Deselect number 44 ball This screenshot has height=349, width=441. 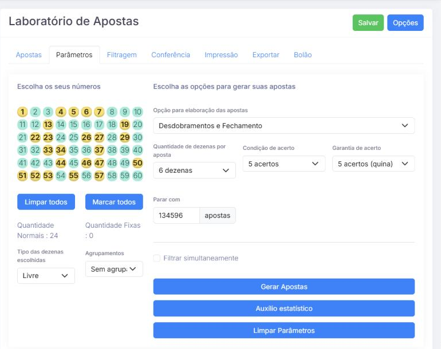[61, 163]
